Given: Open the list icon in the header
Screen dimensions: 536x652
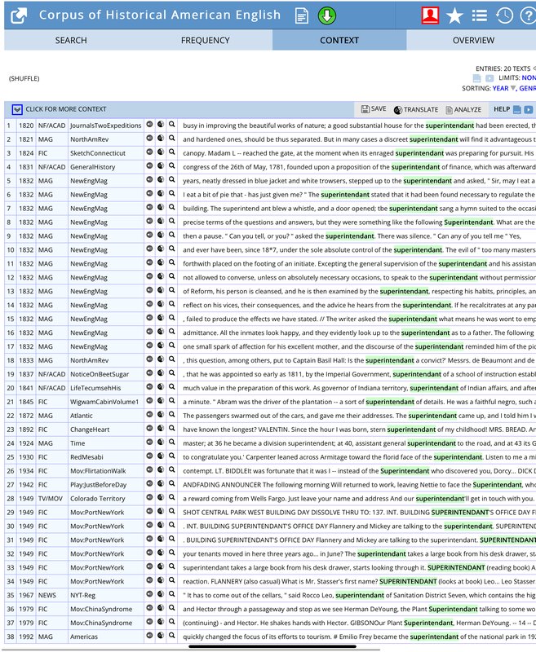Looking at the screenshot, I should 480,15.
